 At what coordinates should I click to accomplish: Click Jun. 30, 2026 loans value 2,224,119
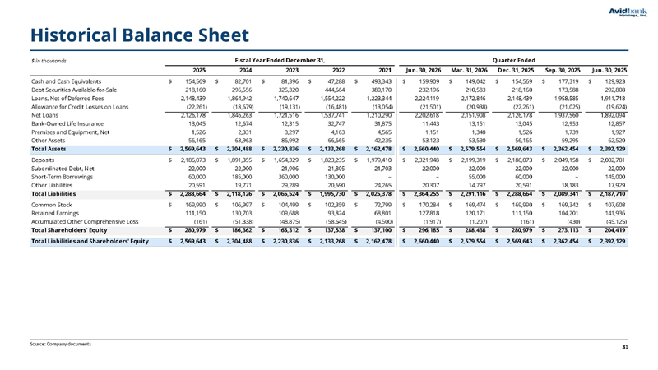[427, 98]
